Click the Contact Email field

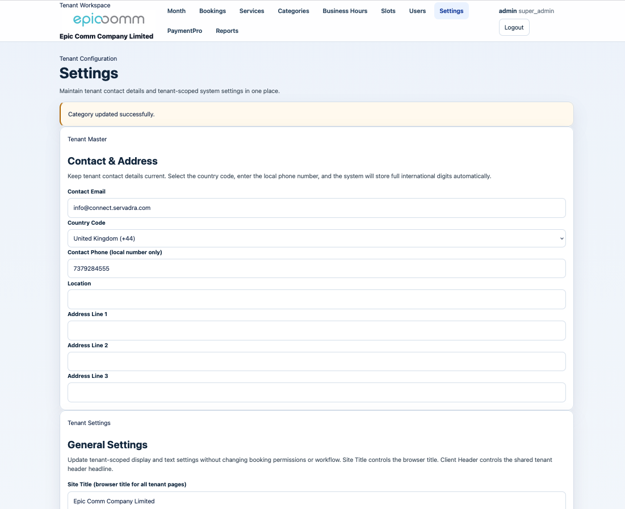coord(316,208)
